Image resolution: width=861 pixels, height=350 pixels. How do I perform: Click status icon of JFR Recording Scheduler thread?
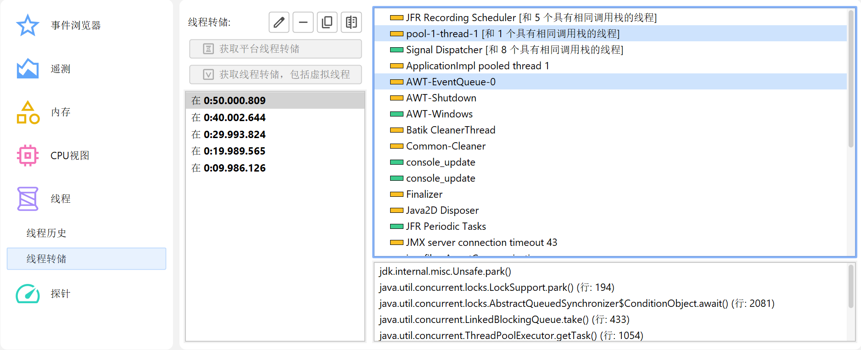397,18
